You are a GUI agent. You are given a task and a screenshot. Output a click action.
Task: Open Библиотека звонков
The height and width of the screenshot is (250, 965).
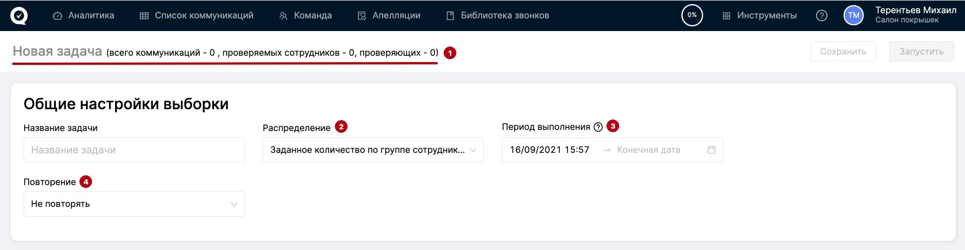pyautogui.click(x=498, y=16)
